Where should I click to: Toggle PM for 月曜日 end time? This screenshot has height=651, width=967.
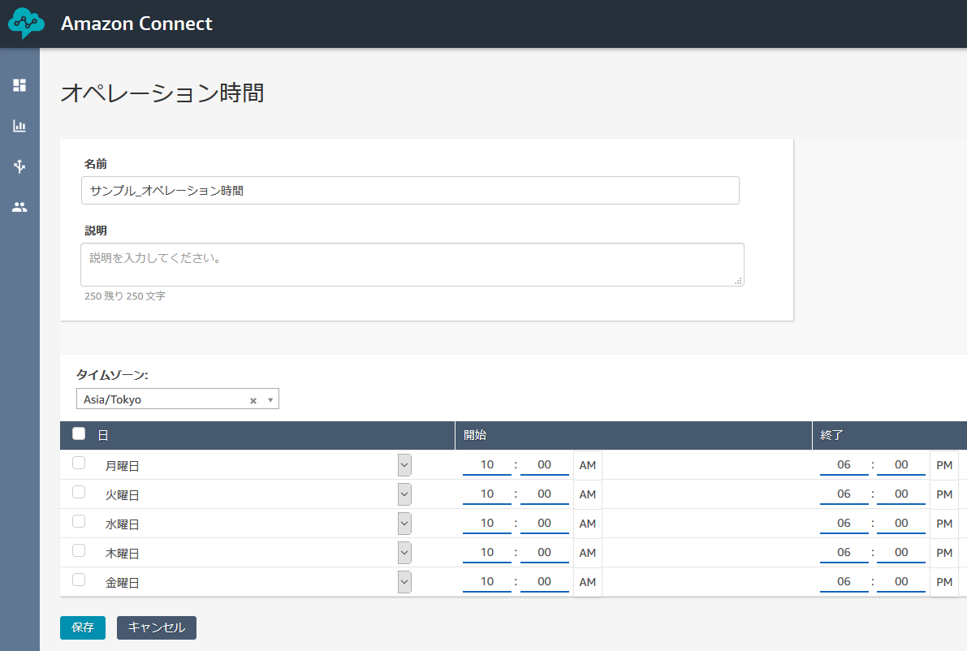point(944,465)
